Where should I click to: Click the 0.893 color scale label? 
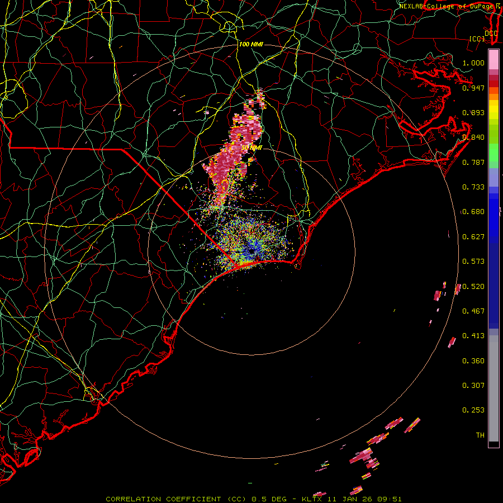[x=473, y=112]
